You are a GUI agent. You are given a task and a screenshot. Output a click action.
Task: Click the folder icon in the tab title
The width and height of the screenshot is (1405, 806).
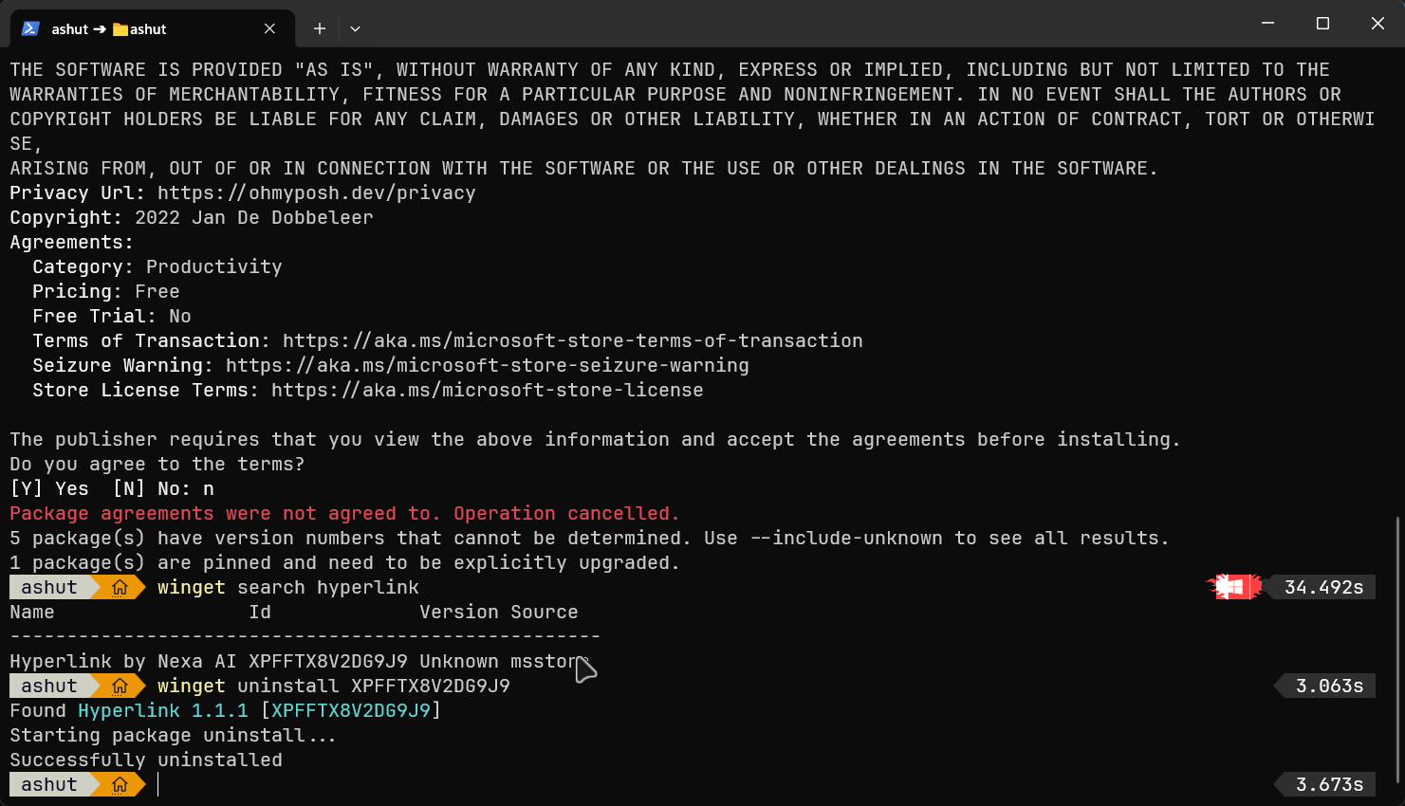click(x=120, y=29)
